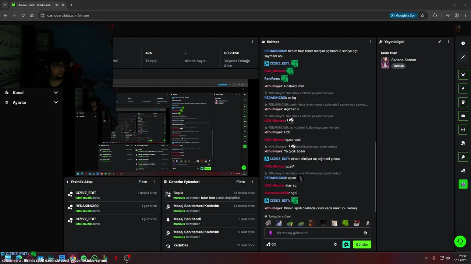The width and height of the screenshot is (471, 264).
Task: Go to browser home page
Action: (x=32, y=15)
